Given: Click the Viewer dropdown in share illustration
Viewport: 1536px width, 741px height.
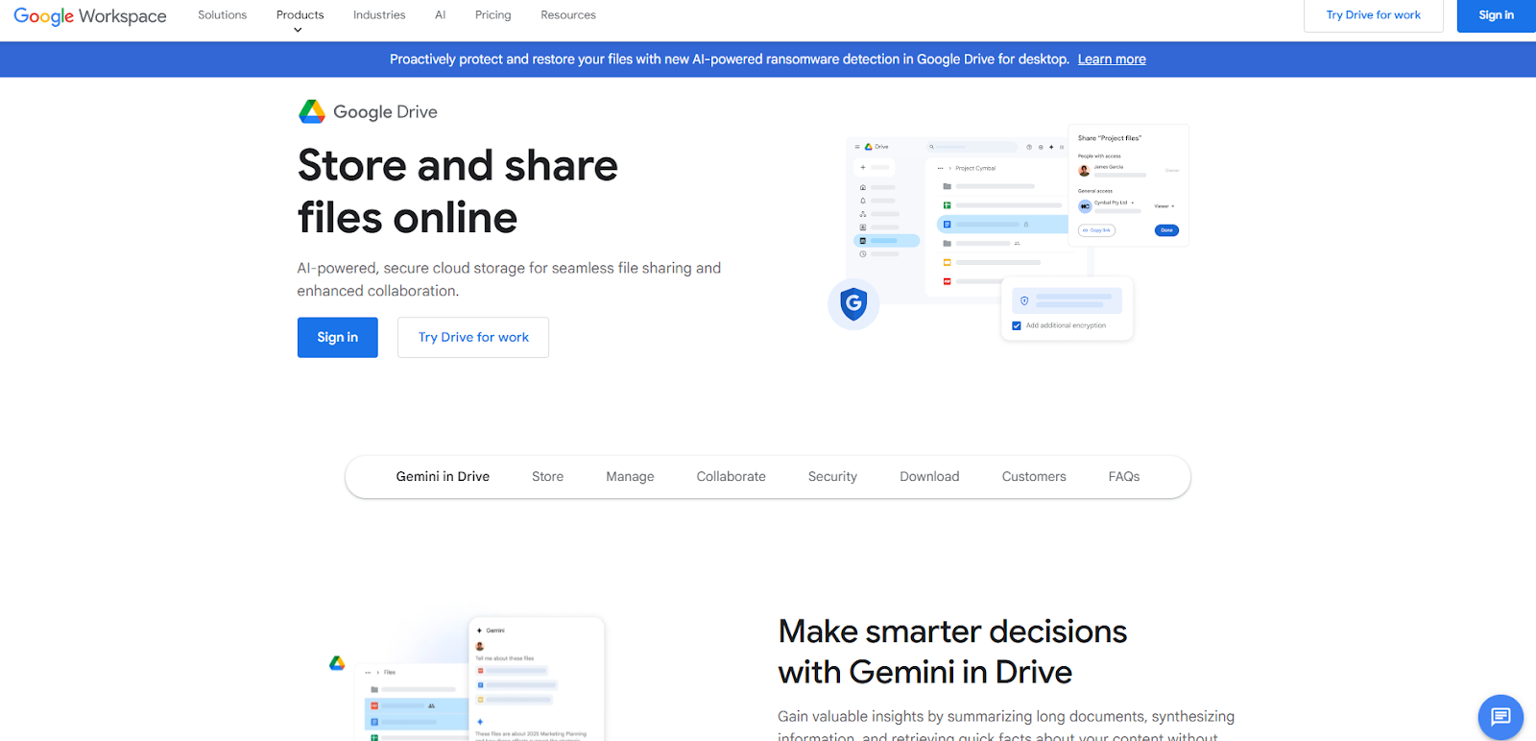Looking at the screenshot, I should click(x=1164, y=206).
